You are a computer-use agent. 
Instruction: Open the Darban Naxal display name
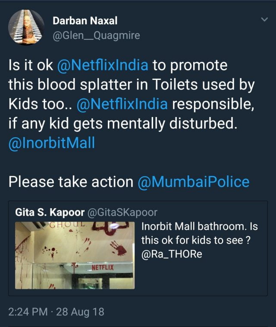pos(84,20)
